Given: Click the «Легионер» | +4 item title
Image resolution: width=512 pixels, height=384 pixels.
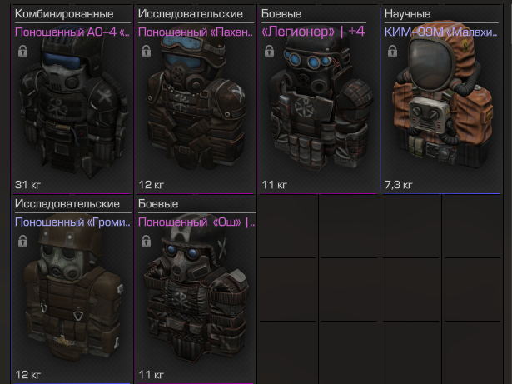Looking at the screenshot, I should tap(313, 32).
